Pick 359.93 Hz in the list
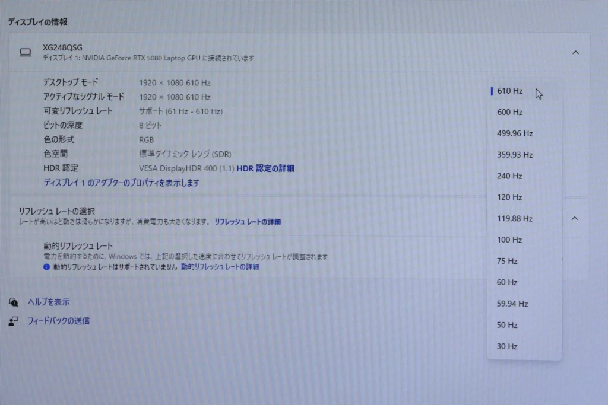The height and width of the screenshot is (405, 608). pyautogui.click(x=515, y=155)
